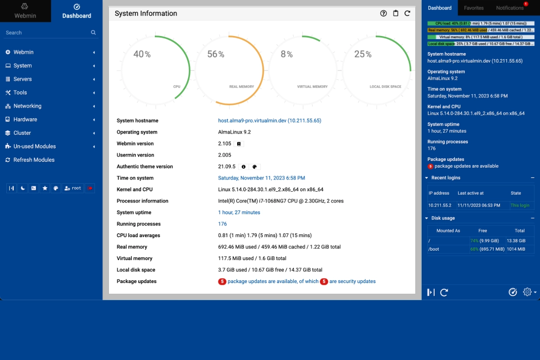Toggle night mode with the moon icon
This screenshot has height=360, width=540.
tap(22, 188)
